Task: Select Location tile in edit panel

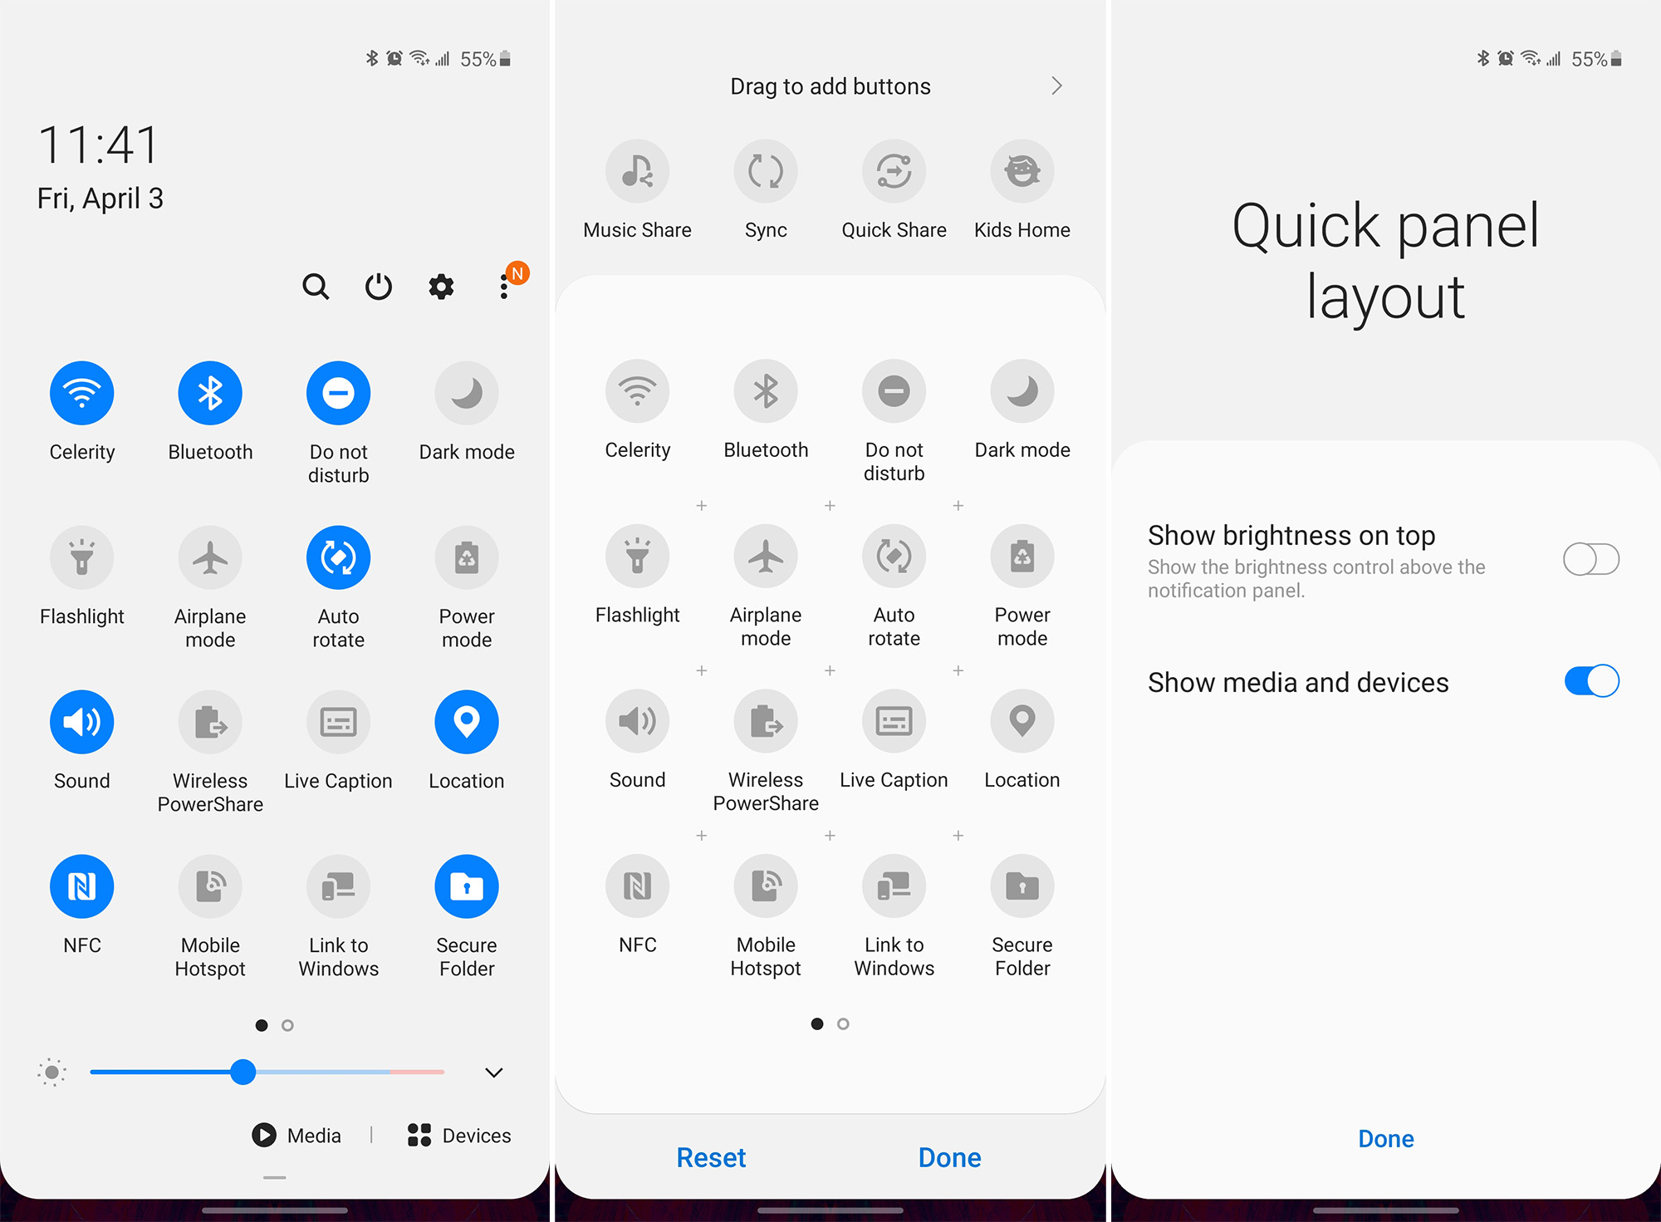Action: pos(1022,720)
